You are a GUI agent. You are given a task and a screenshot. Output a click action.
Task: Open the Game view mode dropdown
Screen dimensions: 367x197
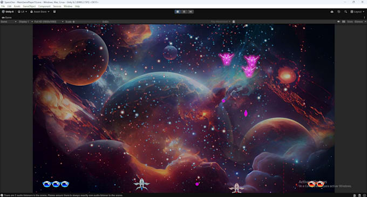9,22
